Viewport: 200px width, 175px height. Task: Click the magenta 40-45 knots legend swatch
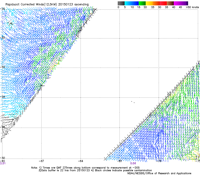[x=177, y=3]
